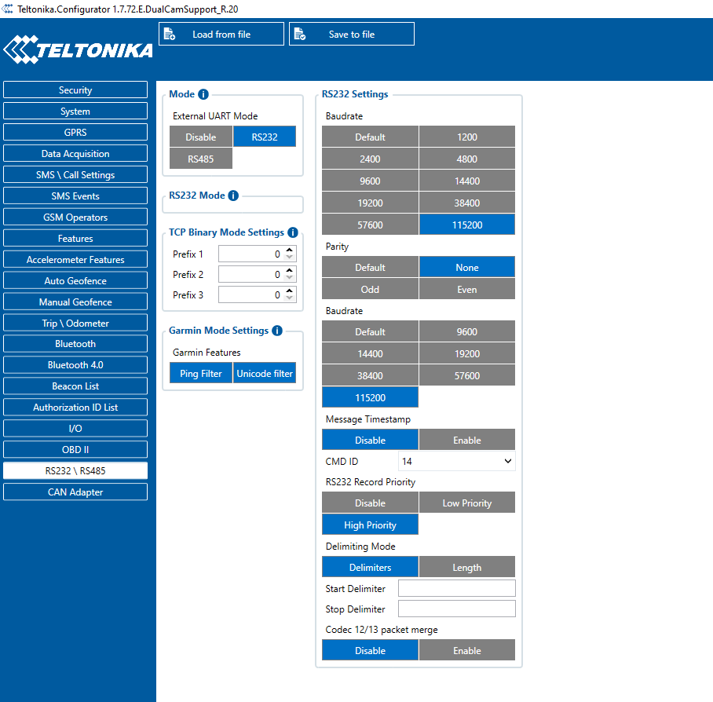Increase Prefix 2 value with up arrow
Image resolution: width=713 pixels, height=702 pixels.
(289, 271)
